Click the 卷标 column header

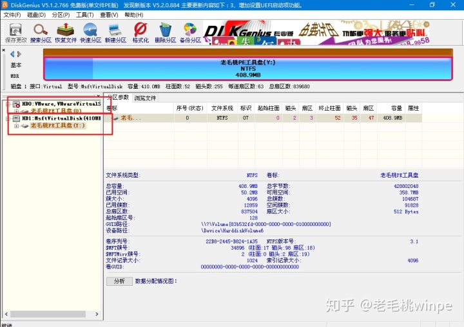(x=139, y=109)
